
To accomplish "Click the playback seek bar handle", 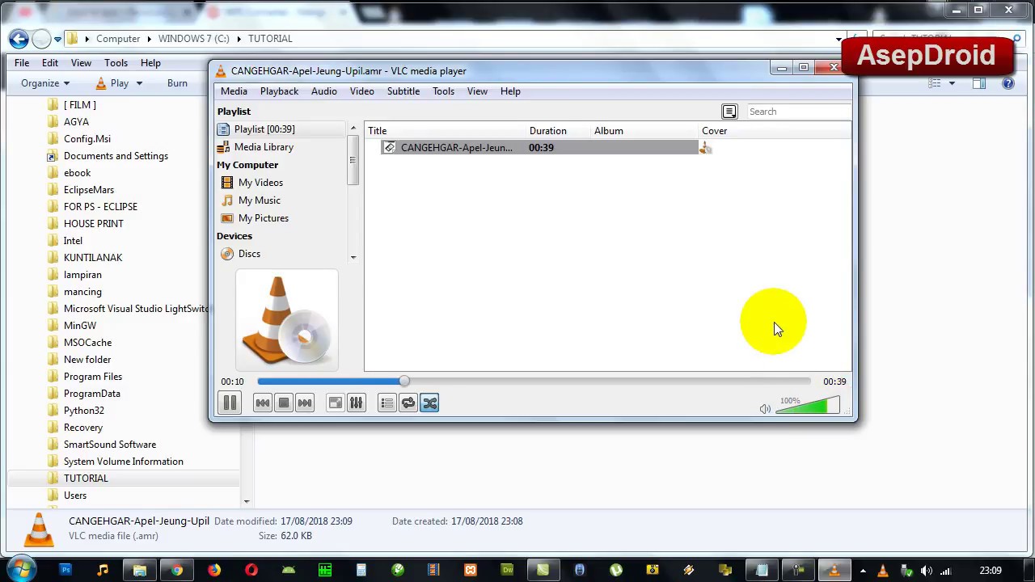I will (403, 382).
